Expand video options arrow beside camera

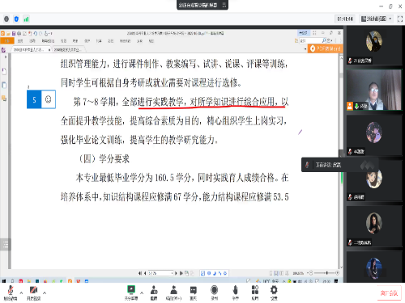[x=45, y=292]
